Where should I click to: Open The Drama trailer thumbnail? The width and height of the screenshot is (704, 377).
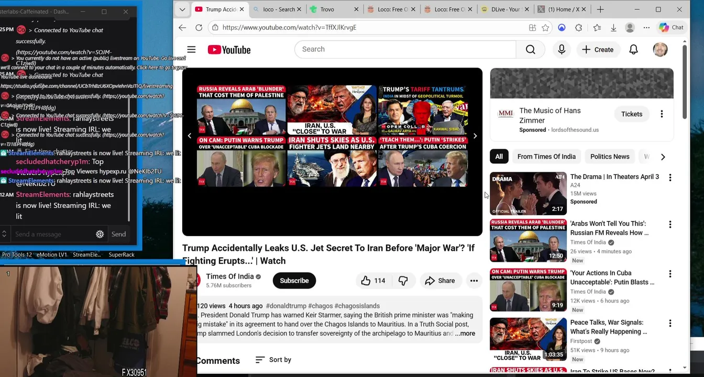528,194
